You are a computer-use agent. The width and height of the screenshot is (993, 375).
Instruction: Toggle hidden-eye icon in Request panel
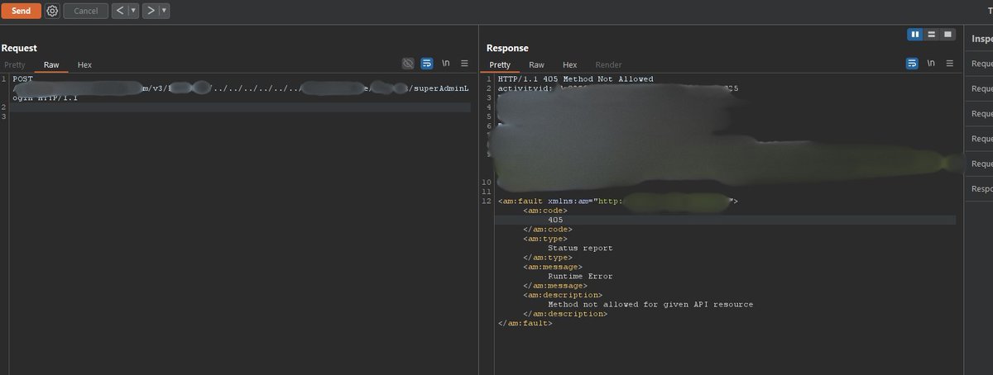(407, 64)
